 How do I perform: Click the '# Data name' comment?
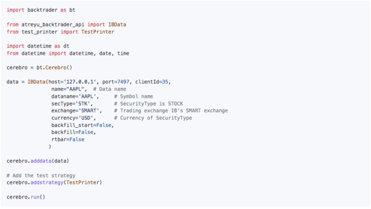(110, 89)
